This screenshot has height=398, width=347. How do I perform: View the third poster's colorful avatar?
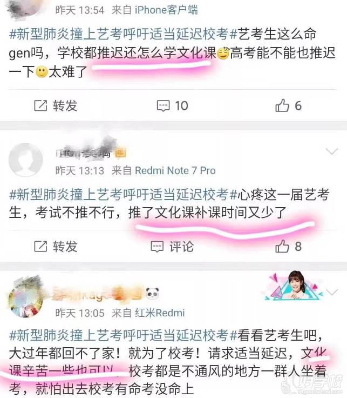coord(25,301)
